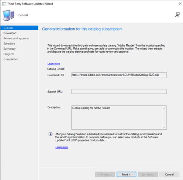Select the Progress step in sidebar
Screen dimensions: 183x180
click(x=9, y=54)
